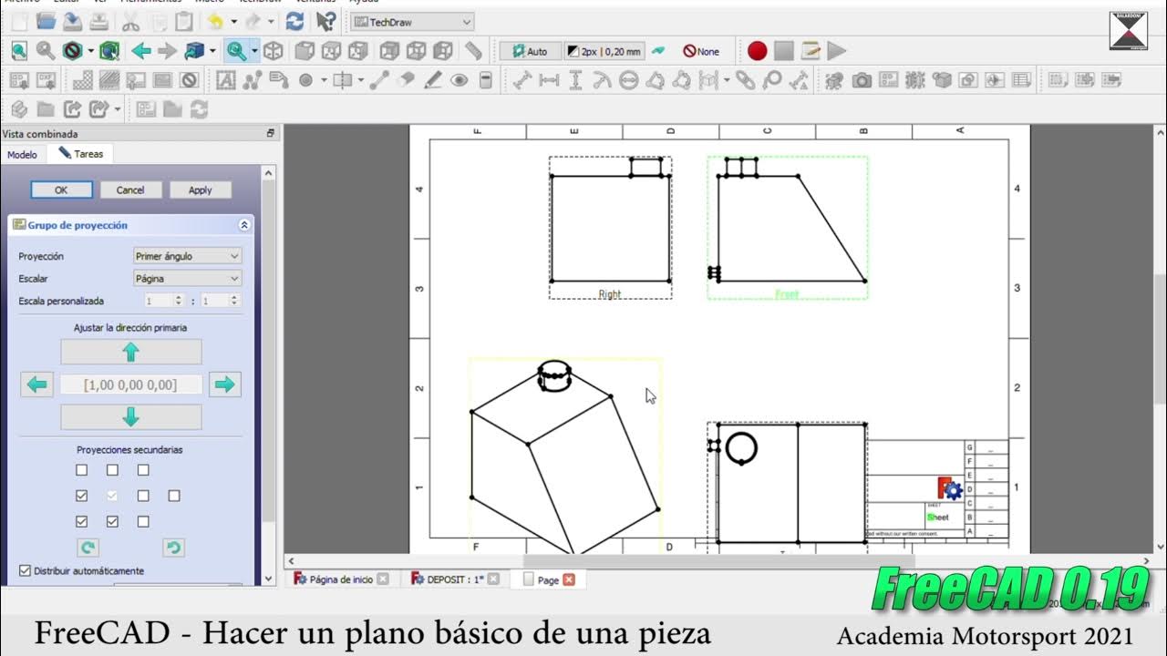Image resolution: width=1167 pixels, height=656 pixels.
Task: Expand the zoom tool dropdown arrow
Action: pos(254,51)
